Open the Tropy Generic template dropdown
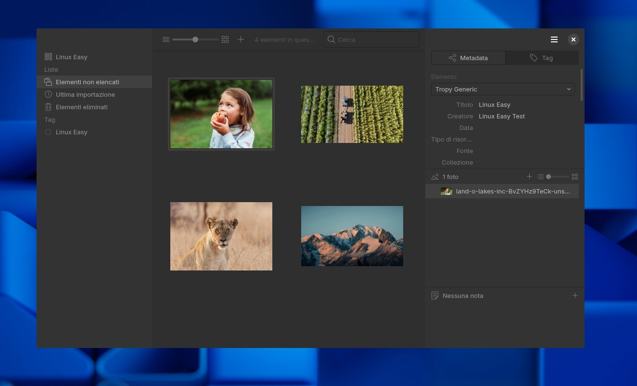637x386 pixels. [x=503, y=89]
